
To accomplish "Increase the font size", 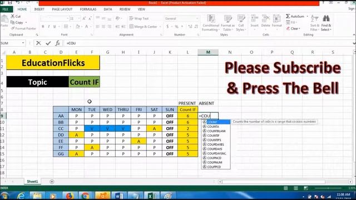I will coord(84,18).
